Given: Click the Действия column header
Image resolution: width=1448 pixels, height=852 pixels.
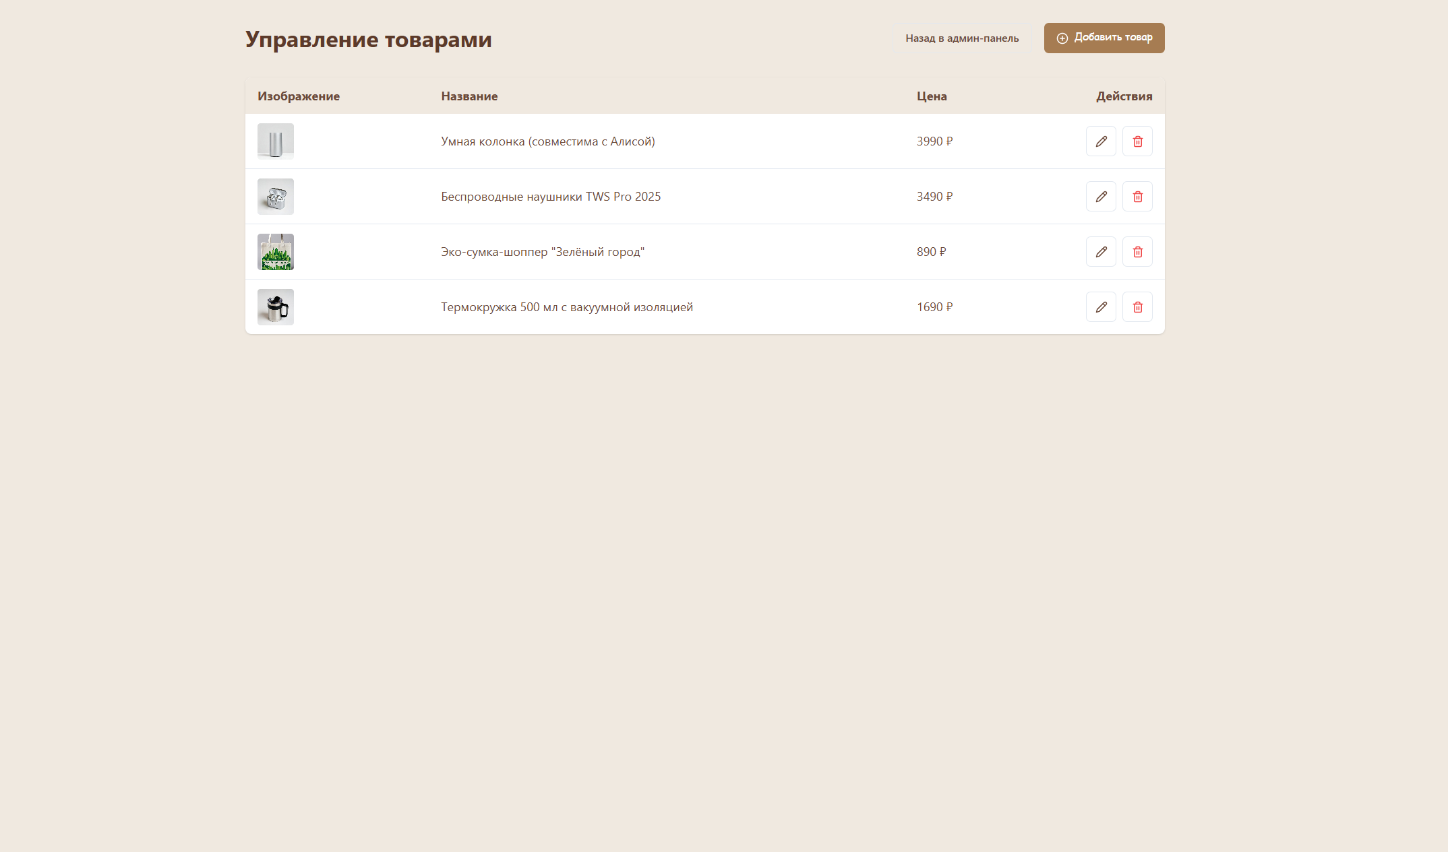Looking at the screenshot, I should (1124, 96).
